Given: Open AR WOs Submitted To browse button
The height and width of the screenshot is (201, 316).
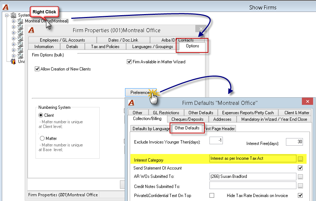Looking at the screenshot, I should pyautogui.click(x=300, y=177).
